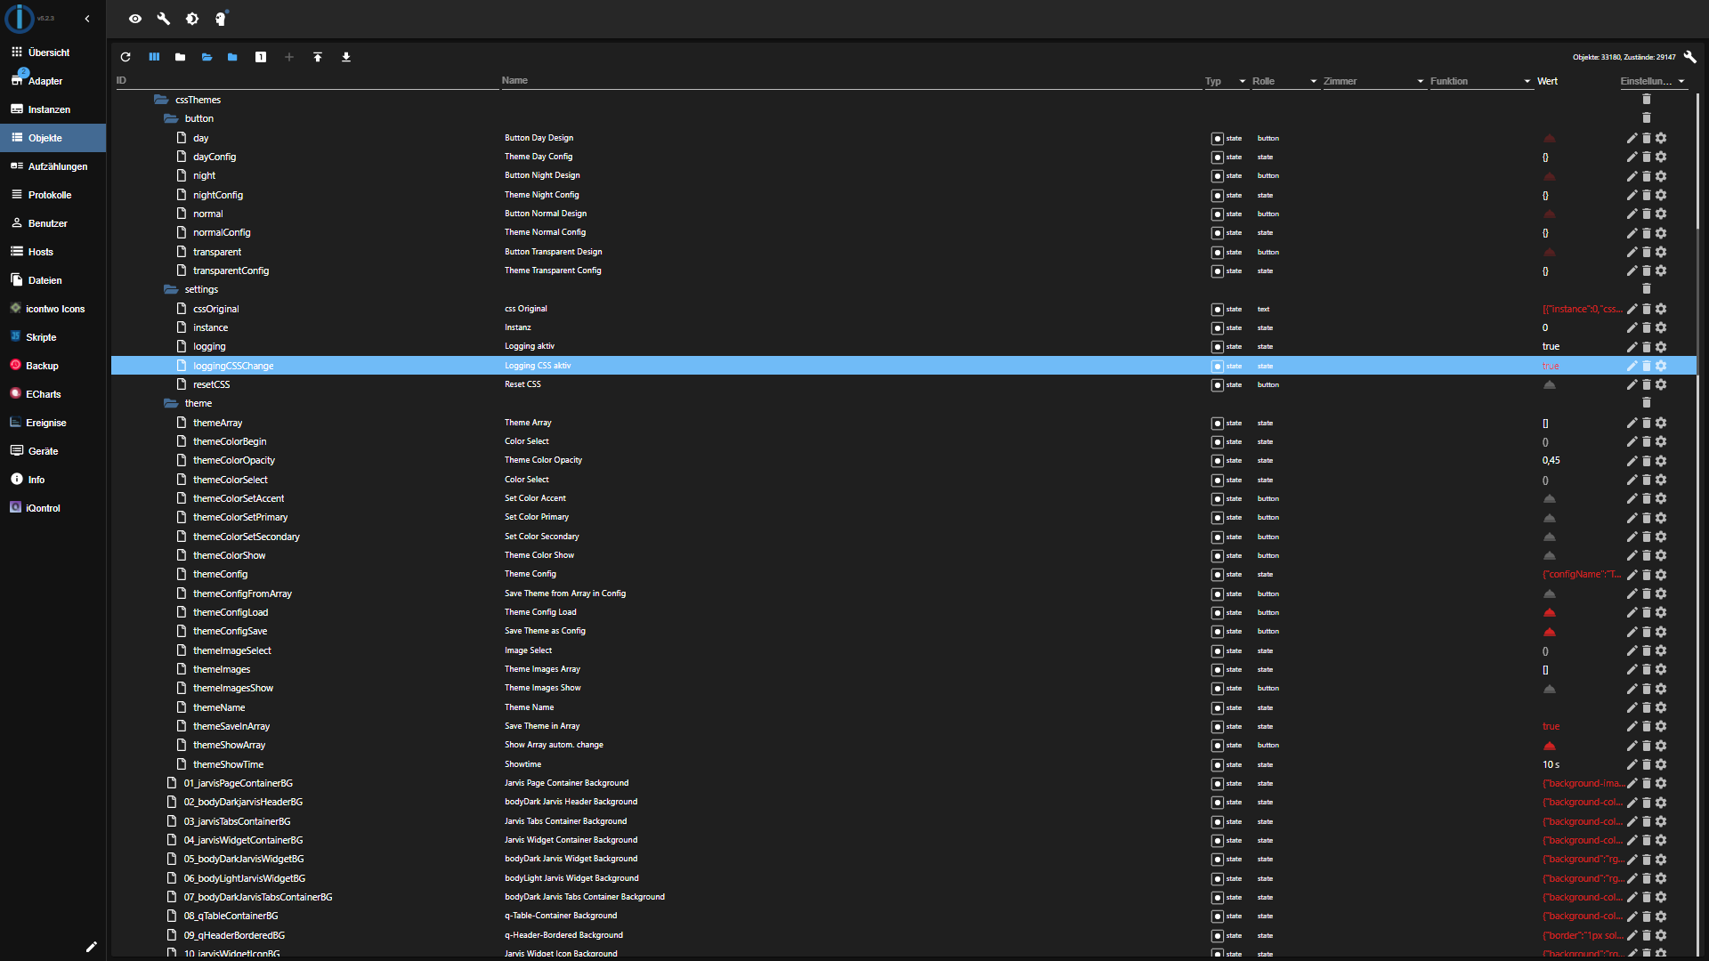Open Skripte in the sidebar
Viewport: 1709px width, 961px height.
coord(53,337)
